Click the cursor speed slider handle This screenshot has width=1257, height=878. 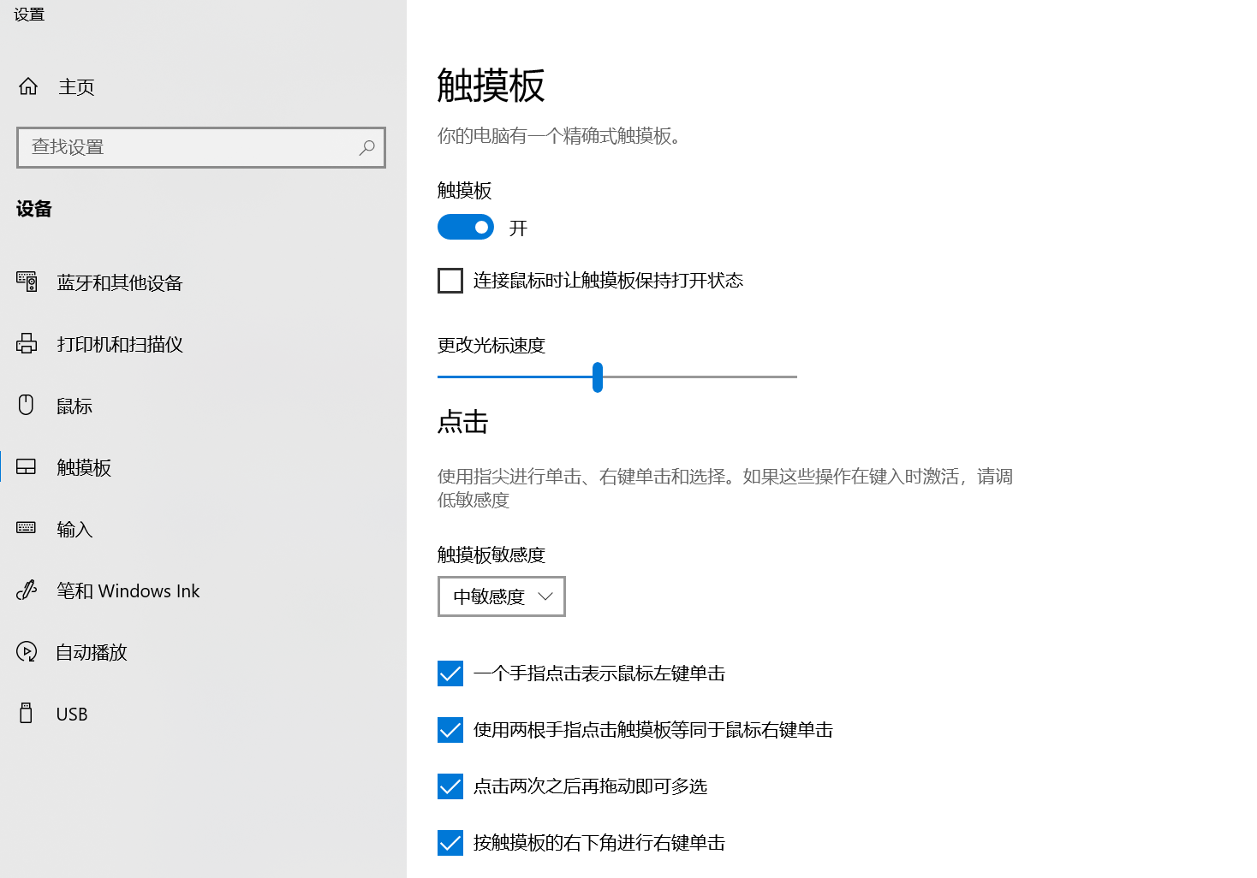pos(598,377)
